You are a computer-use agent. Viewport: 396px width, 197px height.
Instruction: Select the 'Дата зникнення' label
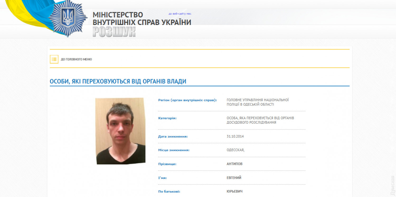173,137
